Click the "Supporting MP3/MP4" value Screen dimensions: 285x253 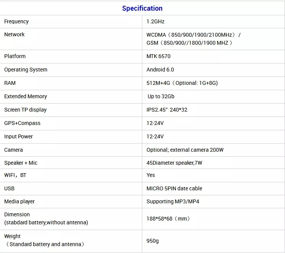coord(173,202)
